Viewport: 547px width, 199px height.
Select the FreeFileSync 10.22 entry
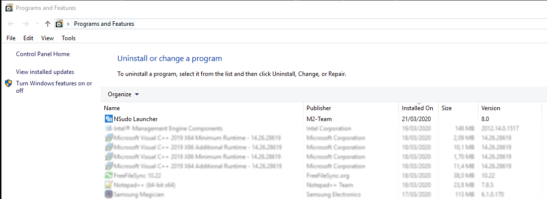(323, 175)
